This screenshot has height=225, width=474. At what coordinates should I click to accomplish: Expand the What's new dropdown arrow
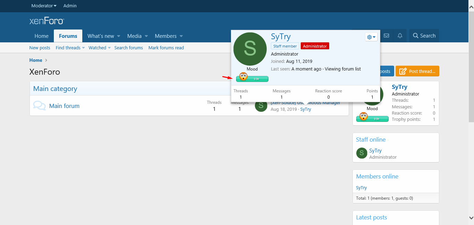tap(118, 36)
